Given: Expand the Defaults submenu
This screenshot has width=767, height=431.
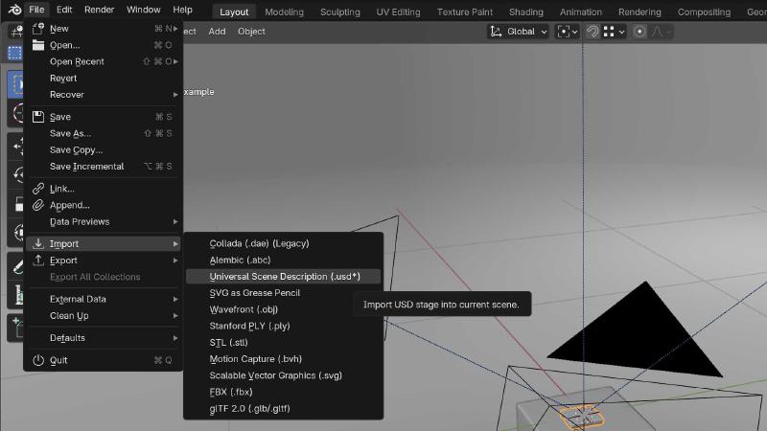Looking at the screenshot, I should pyautogui.click(x=104, y=338).
